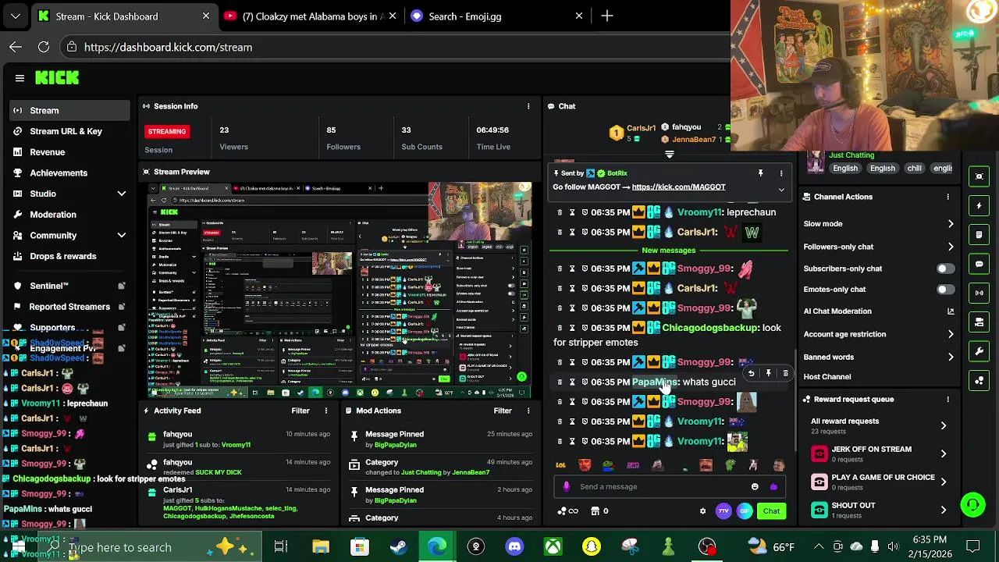Click the timeout hourglass on Vroomy11's leprechaun message
The width and height of the screenshot is (999, 562).
(x=572, y=212)
